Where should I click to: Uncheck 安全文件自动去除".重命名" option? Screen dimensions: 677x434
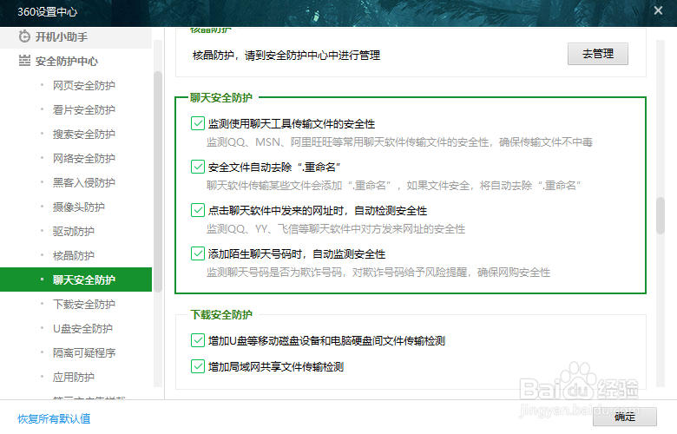[x=198, y=167]
